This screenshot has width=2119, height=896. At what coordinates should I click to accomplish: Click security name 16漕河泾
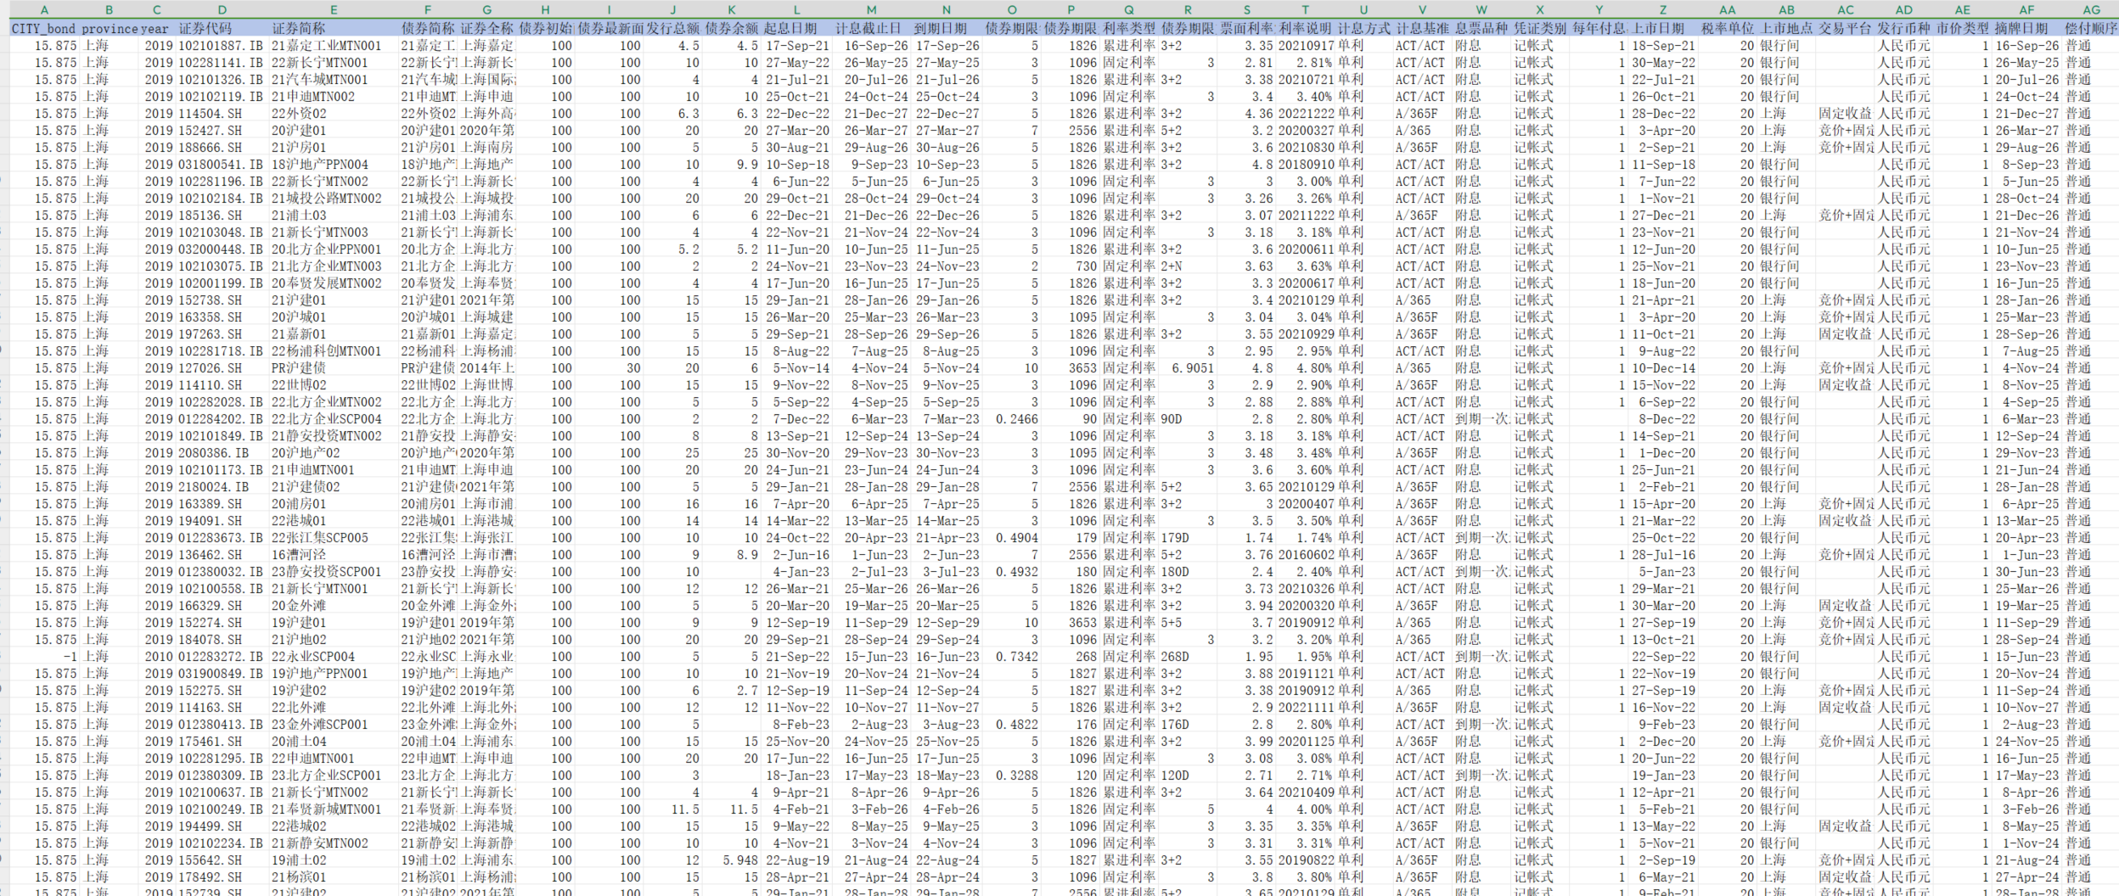(334, 555)
